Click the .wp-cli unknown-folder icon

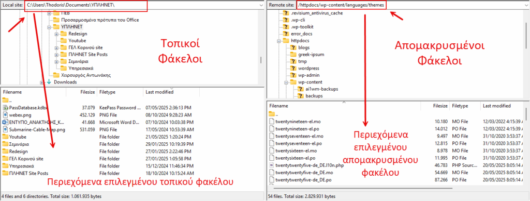tap(285, 20)
